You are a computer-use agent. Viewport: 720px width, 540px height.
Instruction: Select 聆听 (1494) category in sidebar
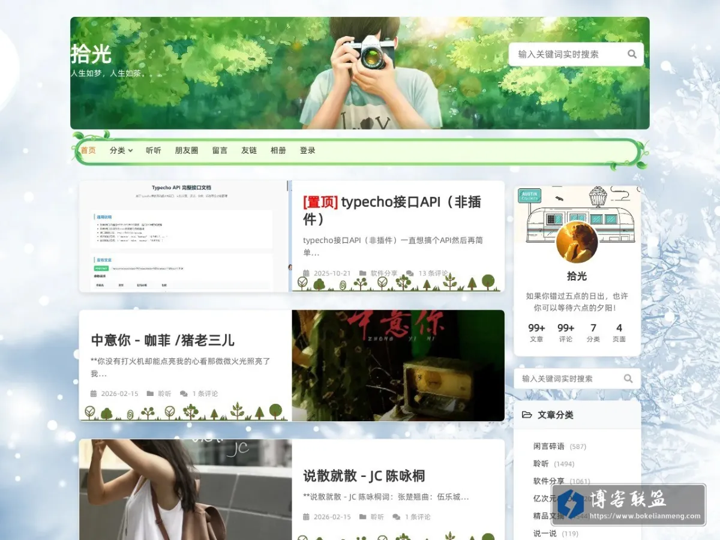(554, 464)
